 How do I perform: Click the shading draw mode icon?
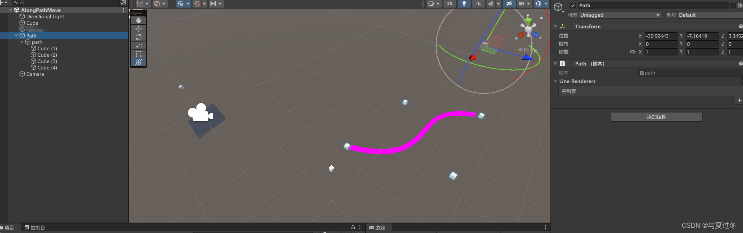140,4
